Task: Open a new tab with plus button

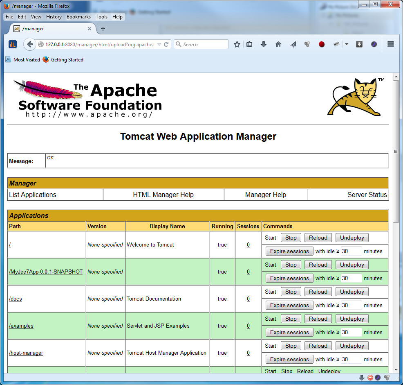Action: click(103, 29)
